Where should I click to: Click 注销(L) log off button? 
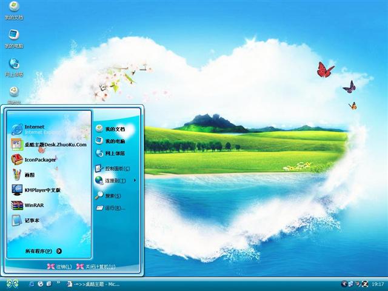click(x=59, y=267)
